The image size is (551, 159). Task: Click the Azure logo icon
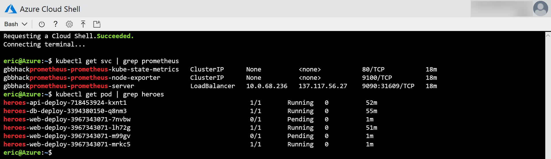click(11, 9)
